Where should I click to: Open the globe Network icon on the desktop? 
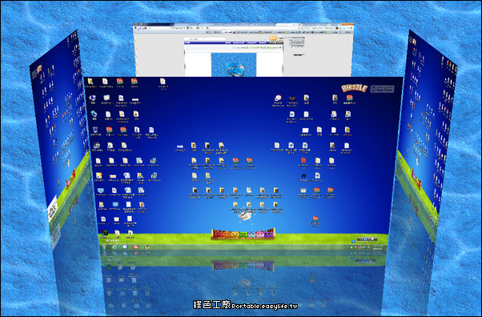click(x=94, y=114)
